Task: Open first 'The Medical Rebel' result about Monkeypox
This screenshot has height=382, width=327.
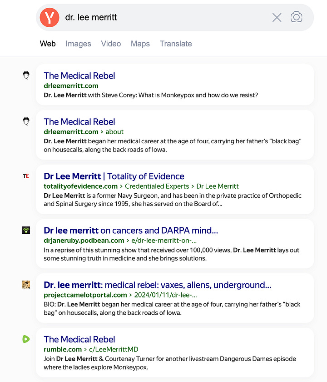Action: [x=79, y=76]
